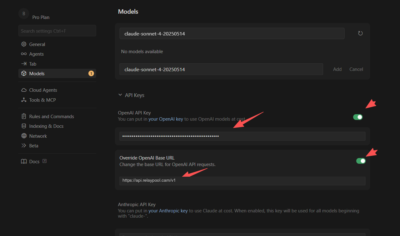The image size is (400, 236).
Task: Open Beta settings via double-chevron icon
Action: (24, 145)
